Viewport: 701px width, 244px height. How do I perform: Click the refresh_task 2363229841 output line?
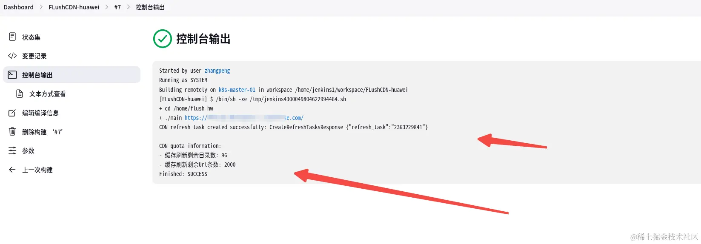(294, 127)
